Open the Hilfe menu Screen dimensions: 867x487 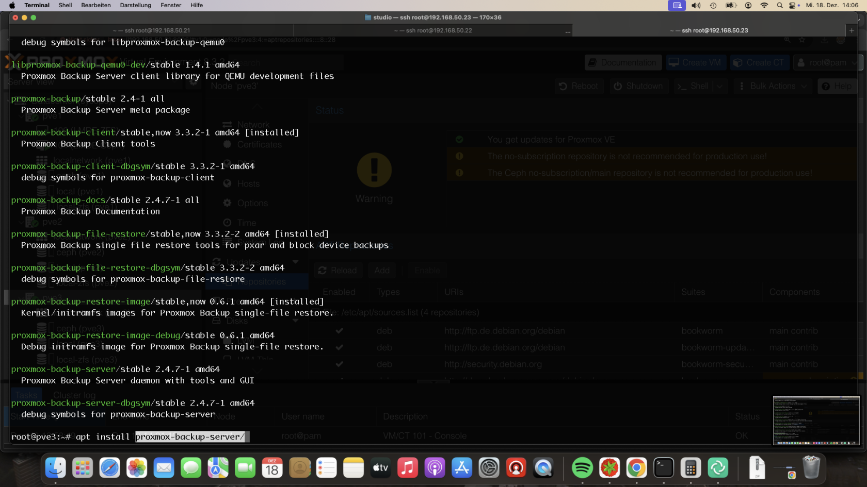pos(197,5)
